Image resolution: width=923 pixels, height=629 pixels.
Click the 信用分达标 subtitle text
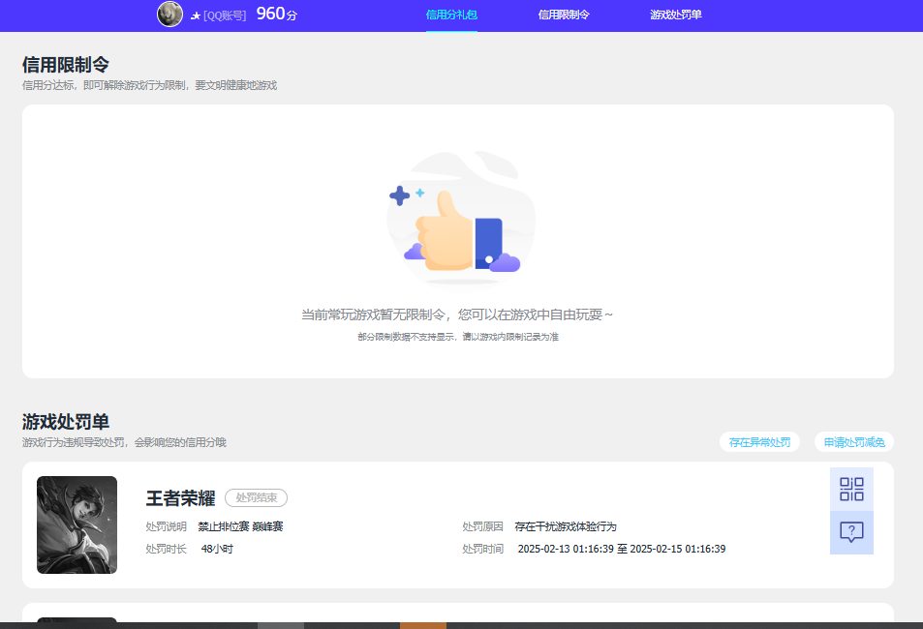(x=149, y=85)
